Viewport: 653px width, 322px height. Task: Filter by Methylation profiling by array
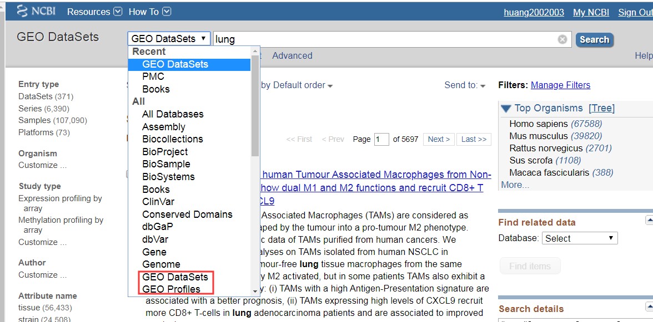pyautogui.click(x=61, y=225)
